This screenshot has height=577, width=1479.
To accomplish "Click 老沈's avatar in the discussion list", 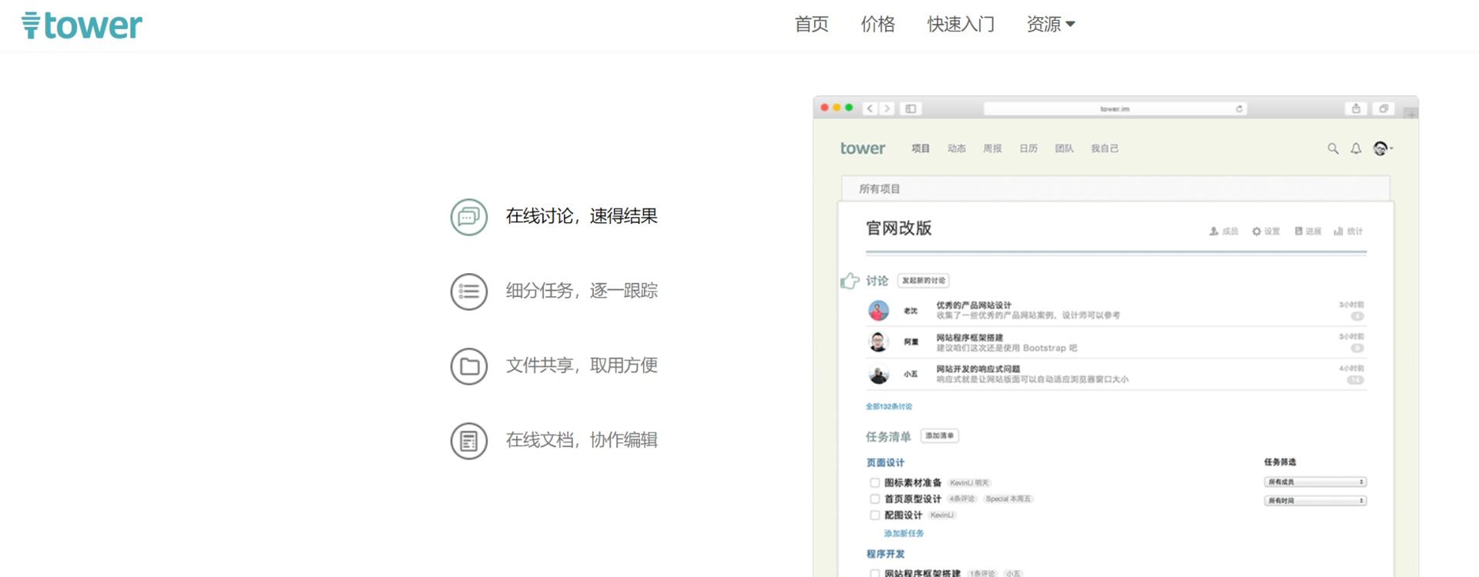I will click(878, 310).
